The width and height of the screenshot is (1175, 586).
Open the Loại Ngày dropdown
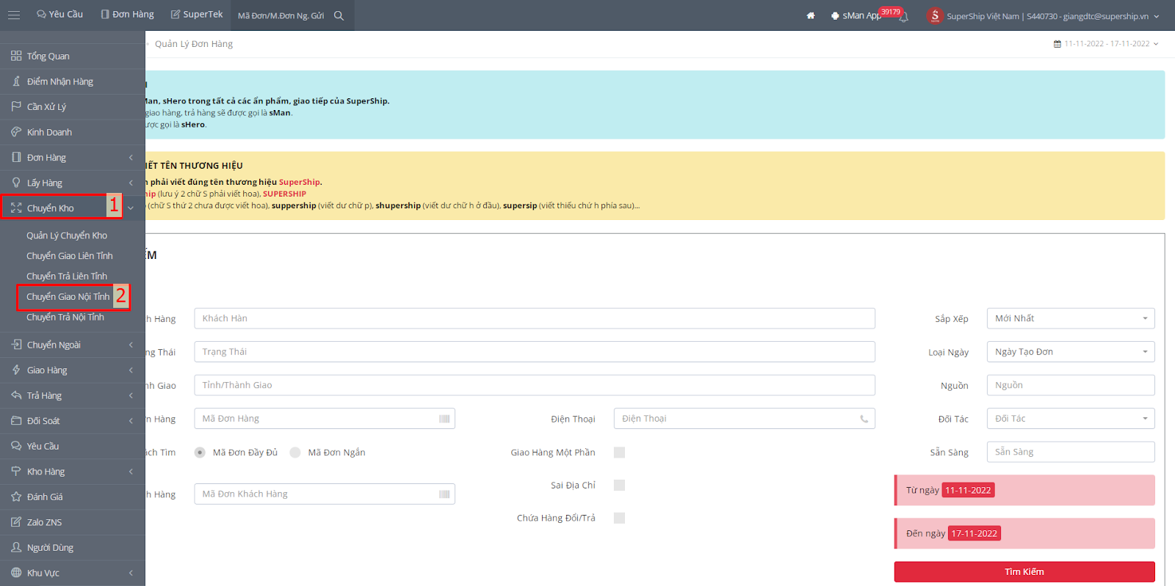[1071, 352]
